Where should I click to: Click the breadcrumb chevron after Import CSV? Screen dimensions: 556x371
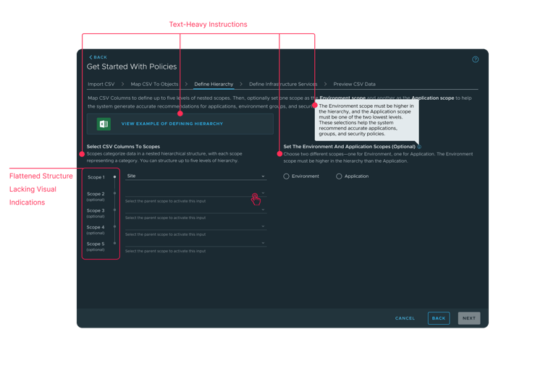(x=122, y=84)
